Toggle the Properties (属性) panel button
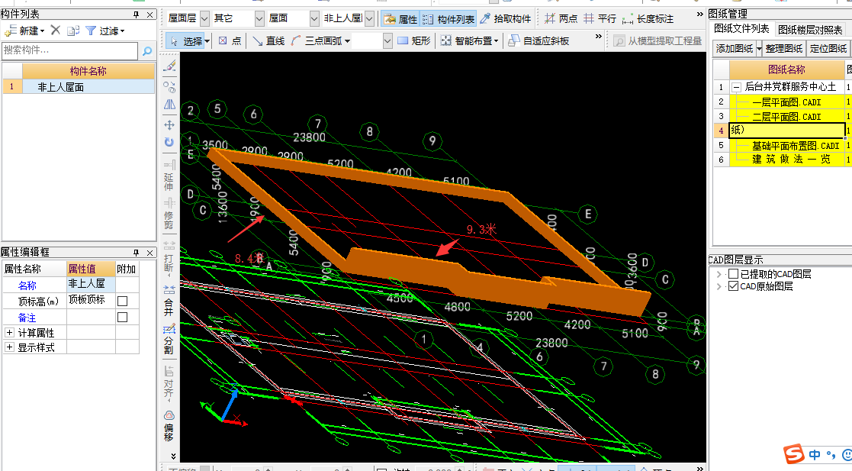Screen dimensions: 852x471 [400, 19]
